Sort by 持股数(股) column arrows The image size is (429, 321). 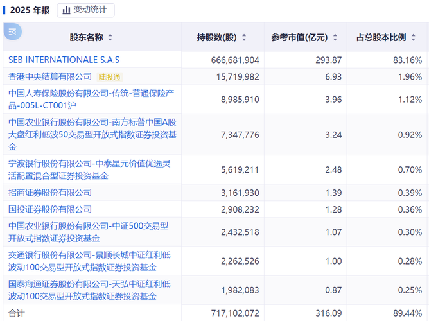click(244, 37)
